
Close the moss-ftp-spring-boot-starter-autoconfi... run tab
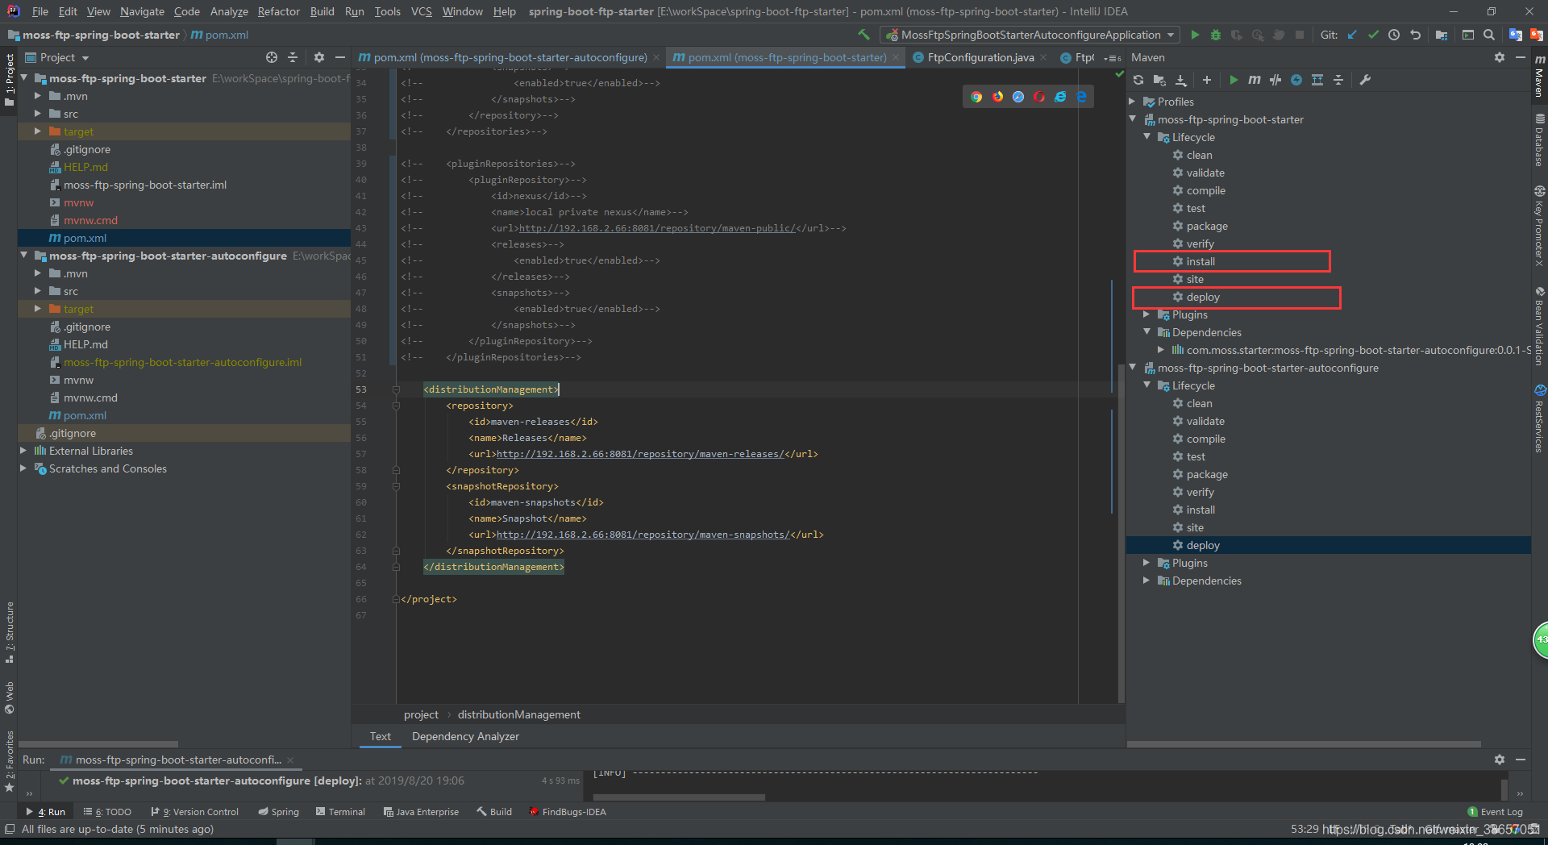[x=290, y=760]
